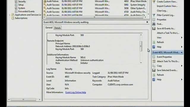Viewport: 190px width, 107px height.
Task: Open the Find action
Action: (160, 24)
